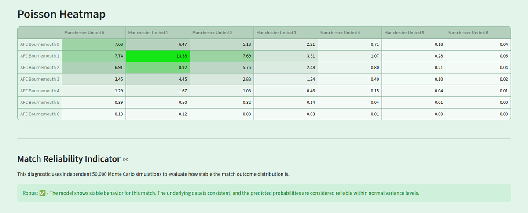The image size is (528, 213).
Task: Click the heatmap cell with value 7.69
Action: pyautogui.click(x=222, y=56)
